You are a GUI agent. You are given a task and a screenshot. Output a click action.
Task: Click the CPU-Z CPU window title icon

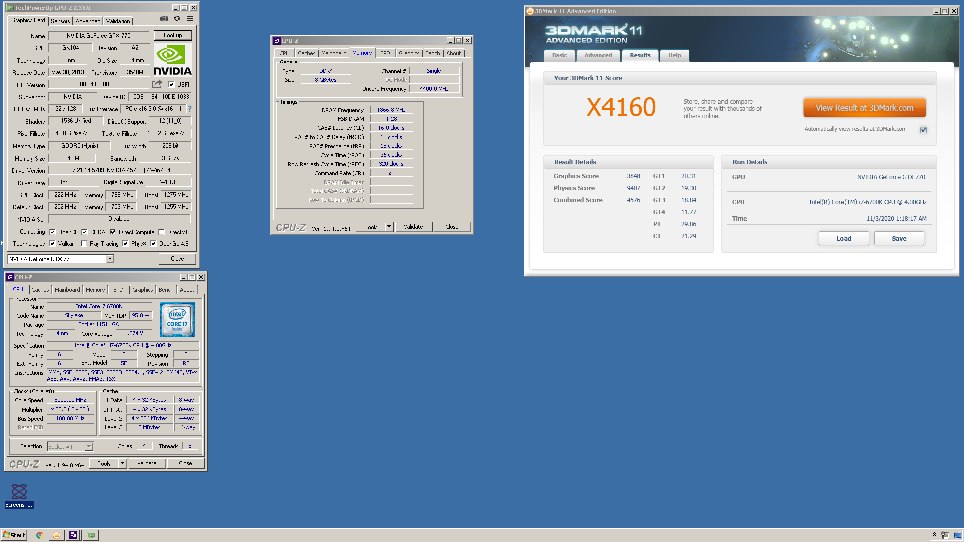[x=10, y=277]
